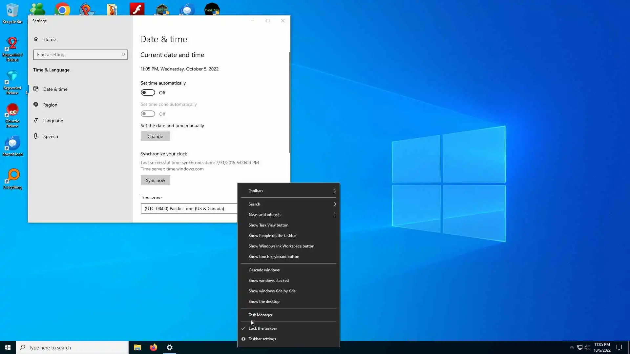Click the volume speaker tray icon
Image resolution: width=630 pixels, height=354 pixels.
pyautogui.click(x=587, y=347)
